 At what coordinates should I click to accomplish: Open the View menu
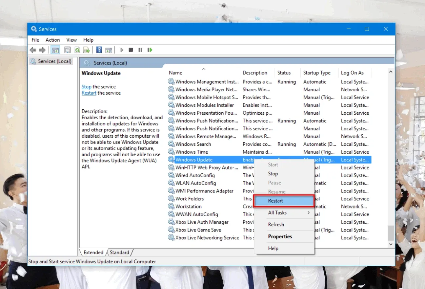71,40
